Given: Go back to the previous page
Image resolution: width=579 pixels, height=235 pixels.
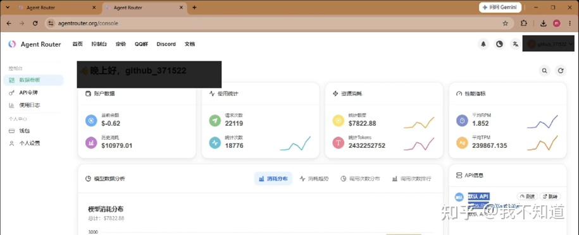Looking at the screenshot, I should pos(9,23).
